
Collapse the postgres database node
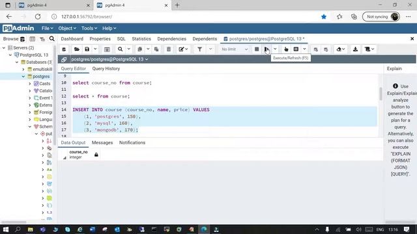click(x=23, y=77)
